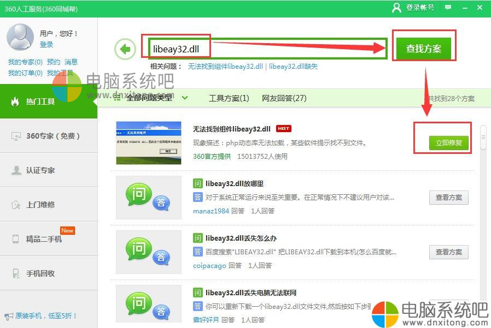
Task: Click the 查找方案 search button
Action: (x=424, y=49)
